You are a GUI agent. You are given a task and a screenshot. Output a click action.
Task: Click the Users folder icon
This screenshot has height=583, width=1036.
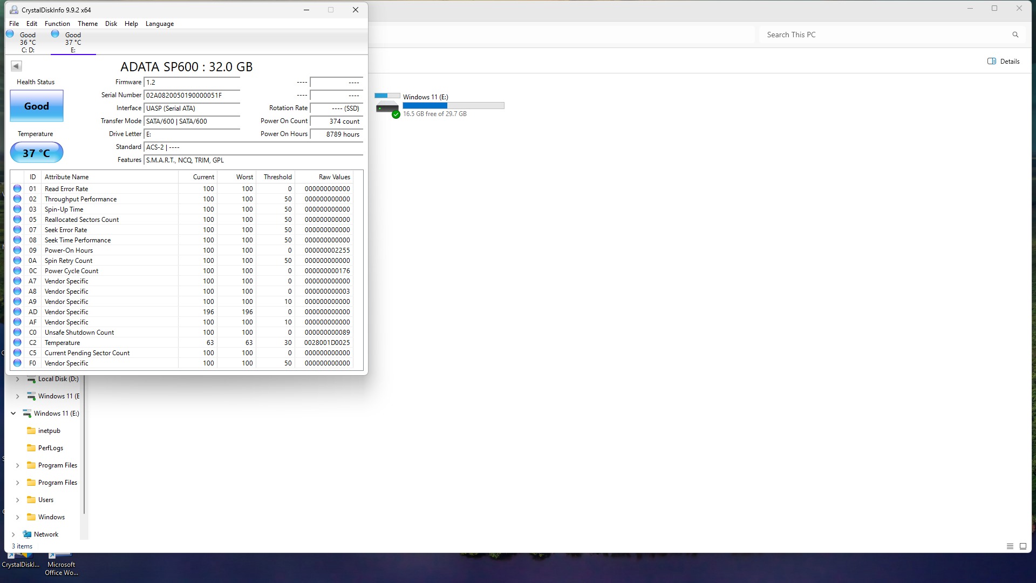tap(31, 500)
